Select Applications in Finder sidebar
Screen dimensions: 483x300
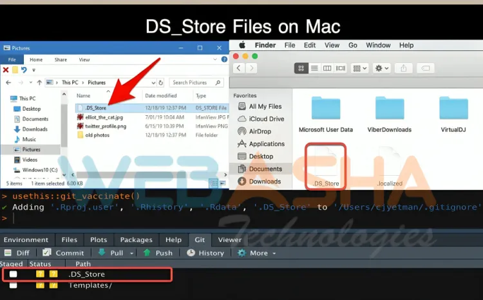pos(261,144)
